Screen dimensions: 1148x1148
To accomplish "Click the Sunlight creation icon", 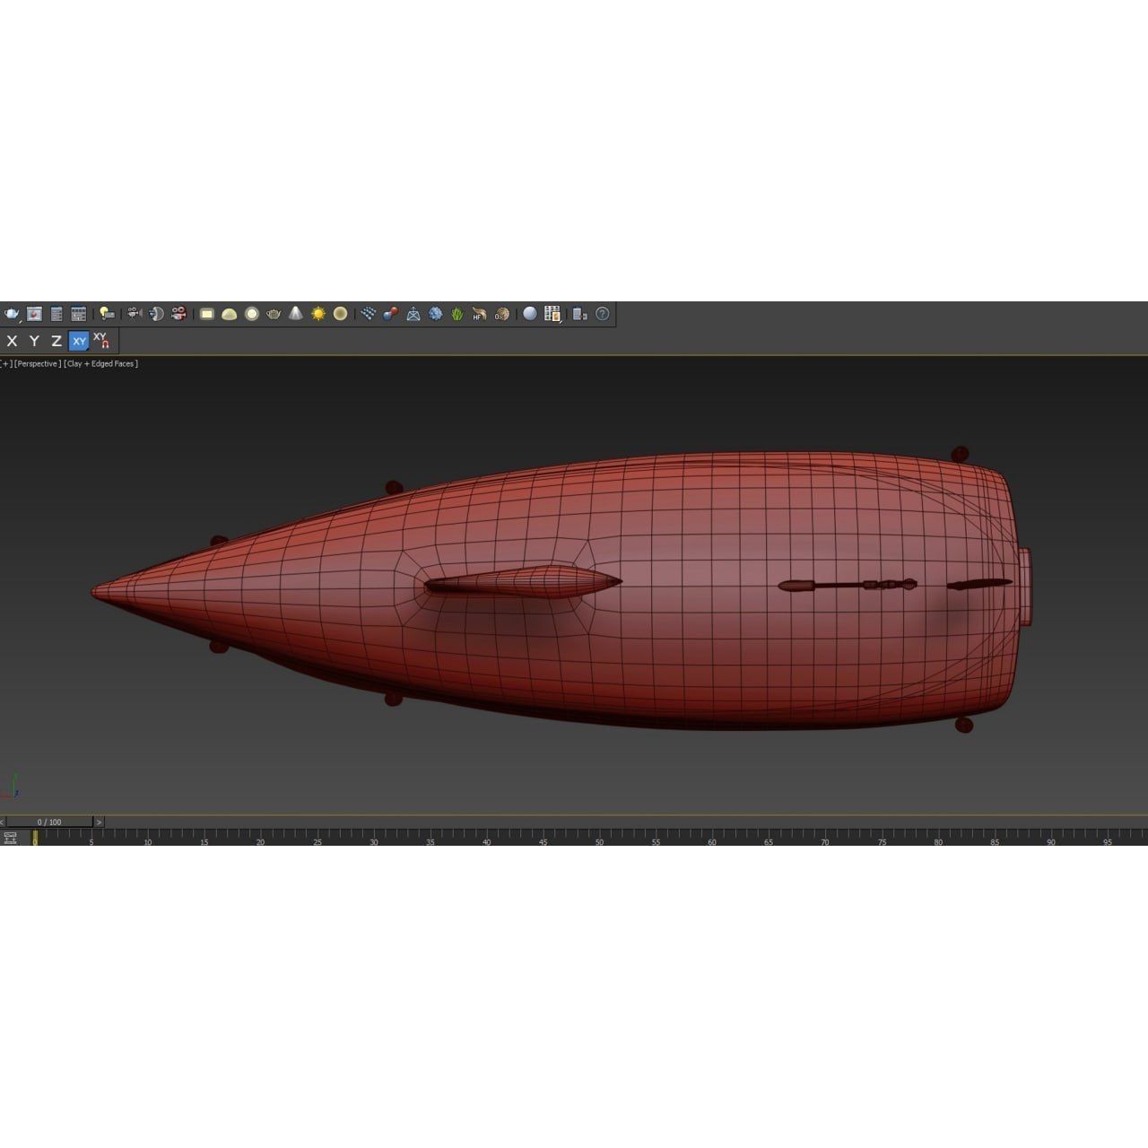I will click(319, 314).
